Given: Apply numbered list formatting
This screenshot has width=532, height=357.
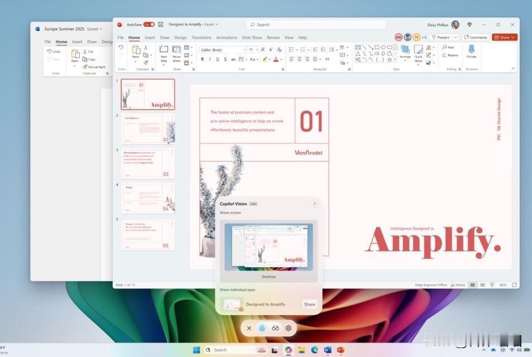Looking at the screenshot, I should [x=303, y=50].
